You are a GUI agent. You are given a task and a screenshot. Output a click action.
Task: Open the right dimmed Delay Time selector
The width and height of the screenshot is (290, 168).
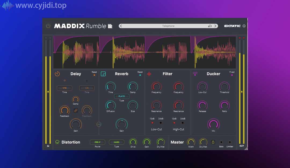(87, 88)
